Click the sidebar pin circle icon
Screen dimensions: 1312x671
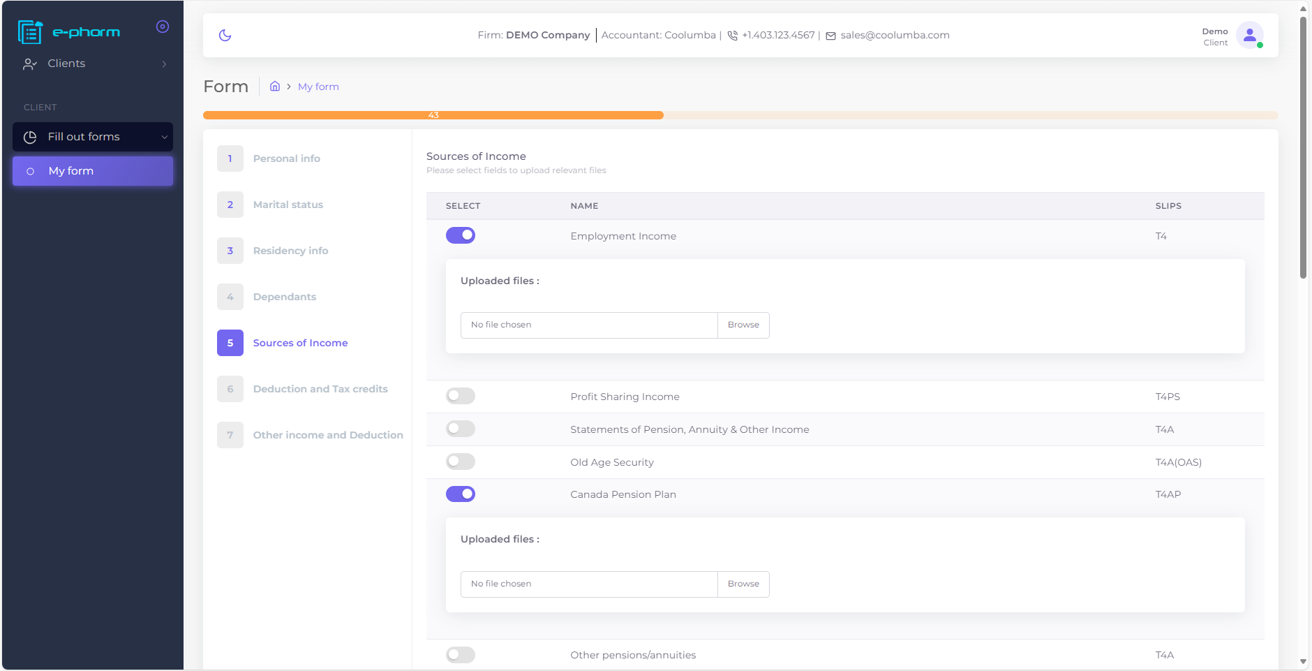pyautogui.click(x=163, y=27)
